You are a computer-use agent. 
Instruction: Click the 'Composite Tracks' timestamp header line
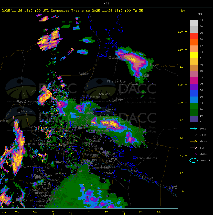point(72,11)
